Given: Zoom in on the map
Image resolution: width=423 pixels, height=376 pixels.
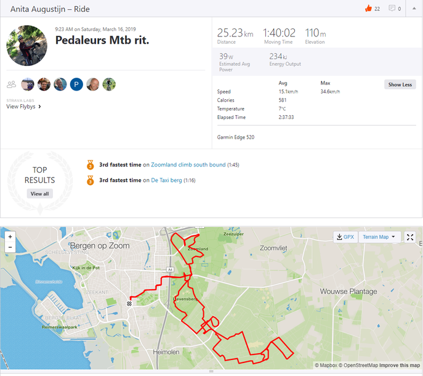Looking at the screenshot, I should tap(10, 237).
